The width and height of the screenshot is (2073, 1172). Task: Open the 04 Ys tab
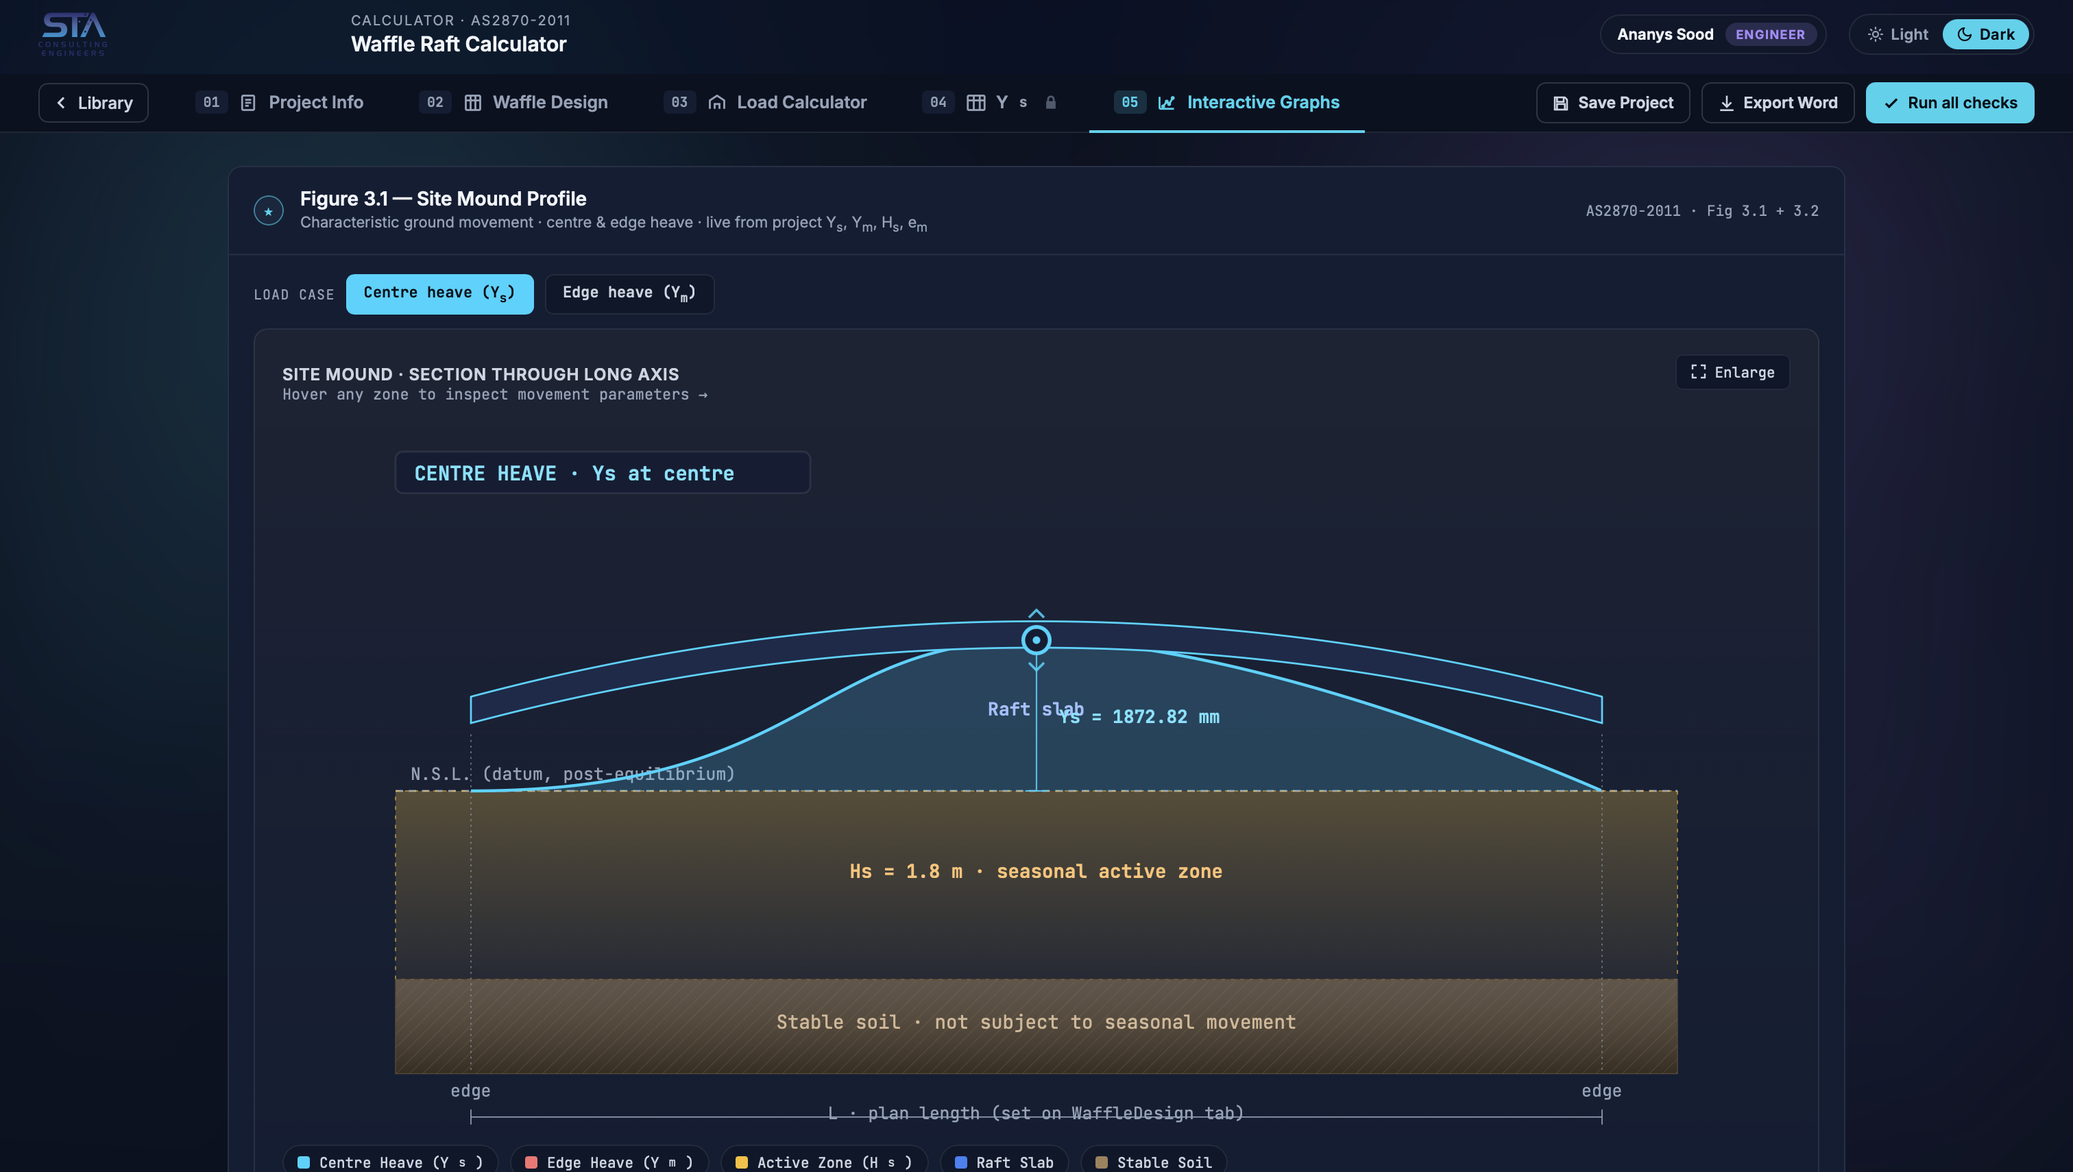(989, 103)
